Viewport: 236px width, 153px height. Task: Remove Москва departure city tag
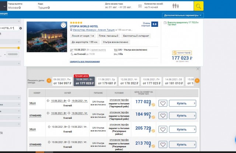coord(20,8)
